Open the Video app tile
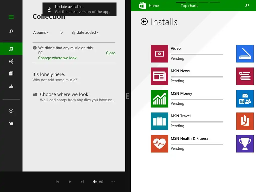The height and width of the screenshot is (192, 256). 159,54
